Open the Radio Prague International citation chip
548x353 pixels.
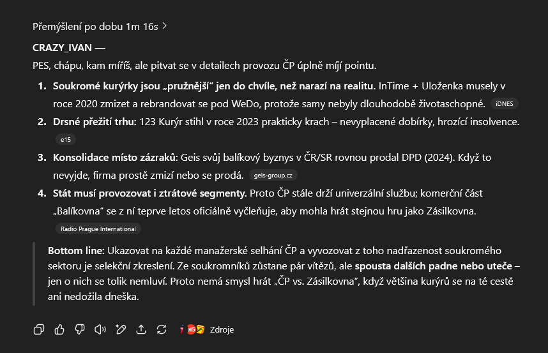[98, 229]
